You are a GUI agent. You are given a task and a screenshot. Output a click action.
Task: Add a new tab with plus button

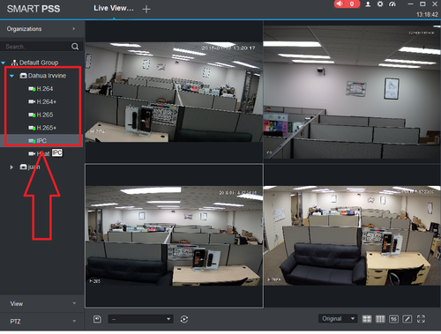[146, 10]
